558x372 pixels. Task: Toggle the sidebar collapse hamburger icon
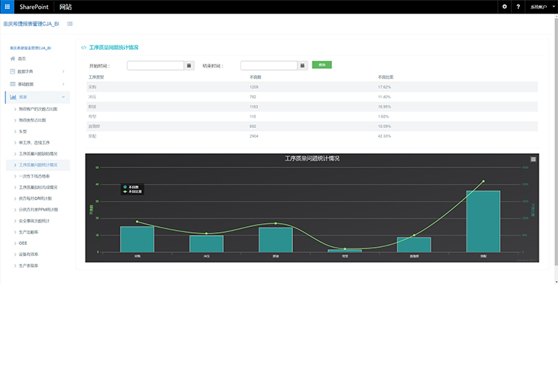[70, 24]
